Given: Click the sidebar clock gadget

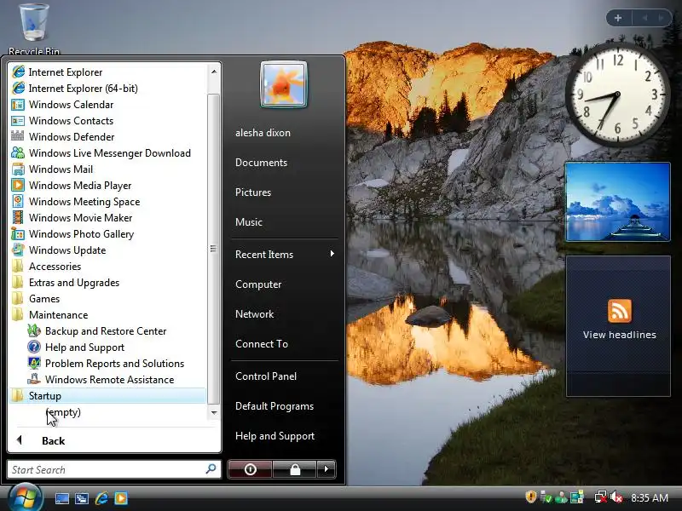Looking at the screenshot, I should pyautogui.click(x=618, y=95).
